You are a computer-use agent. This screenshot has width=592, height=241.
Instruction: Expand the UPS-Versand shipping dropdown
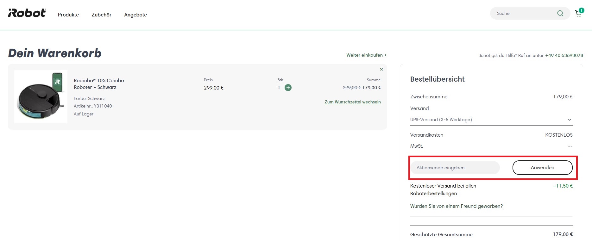pos(491,120)
